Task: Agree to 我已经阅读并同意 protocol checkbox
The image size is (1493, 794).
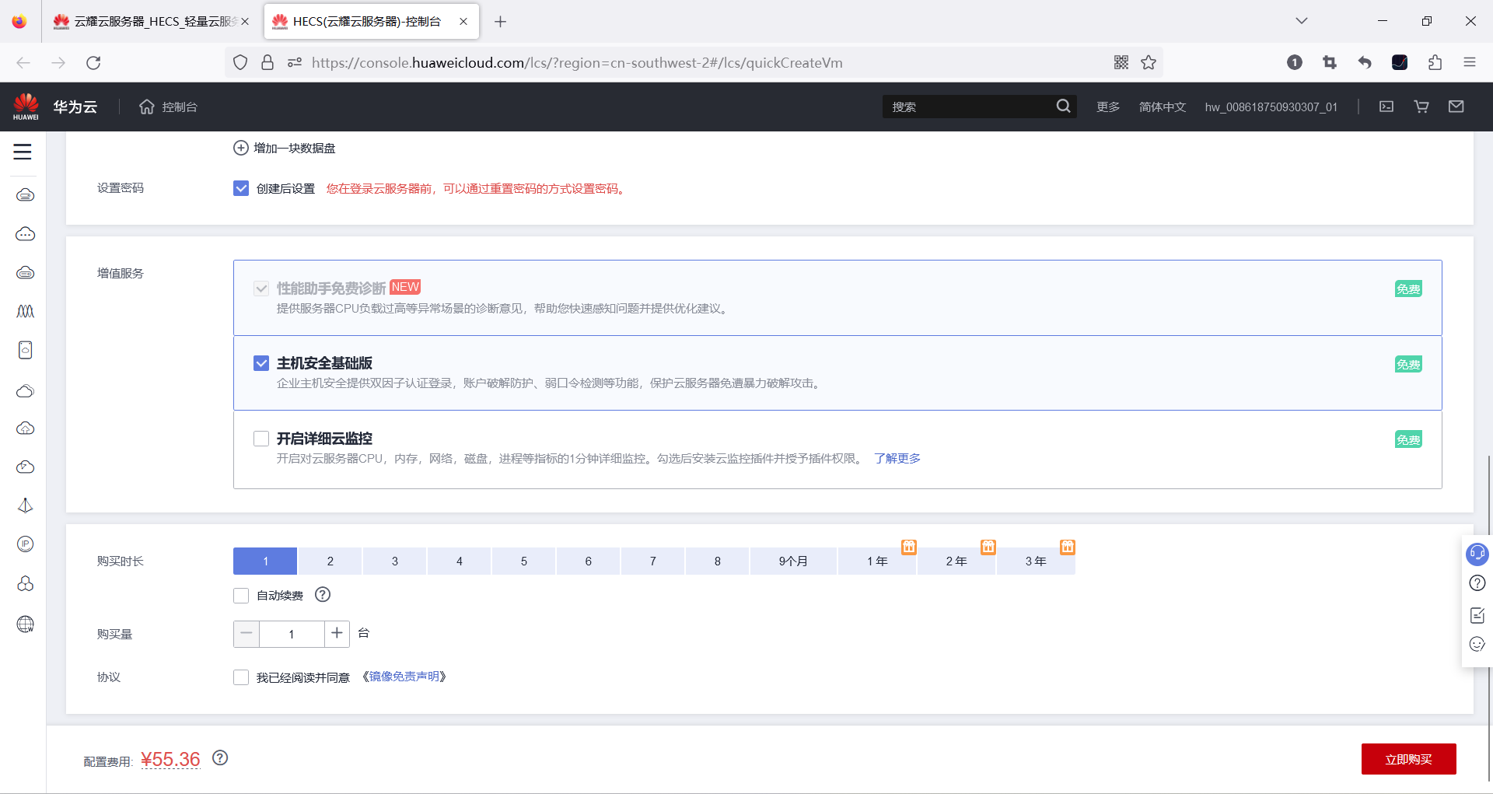Action: coord(241,677)
